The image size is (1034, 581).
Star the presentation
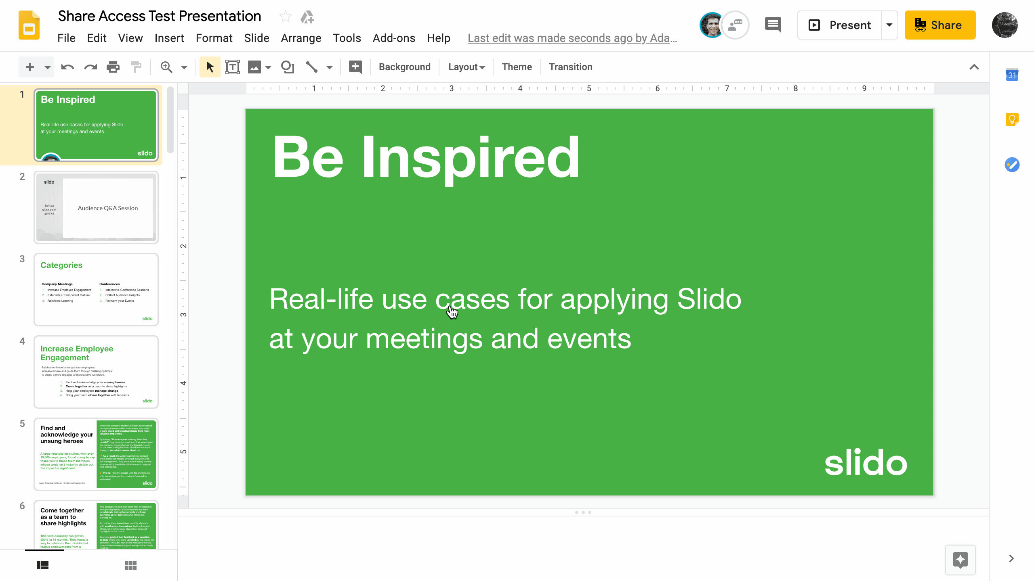pos(285,17)
